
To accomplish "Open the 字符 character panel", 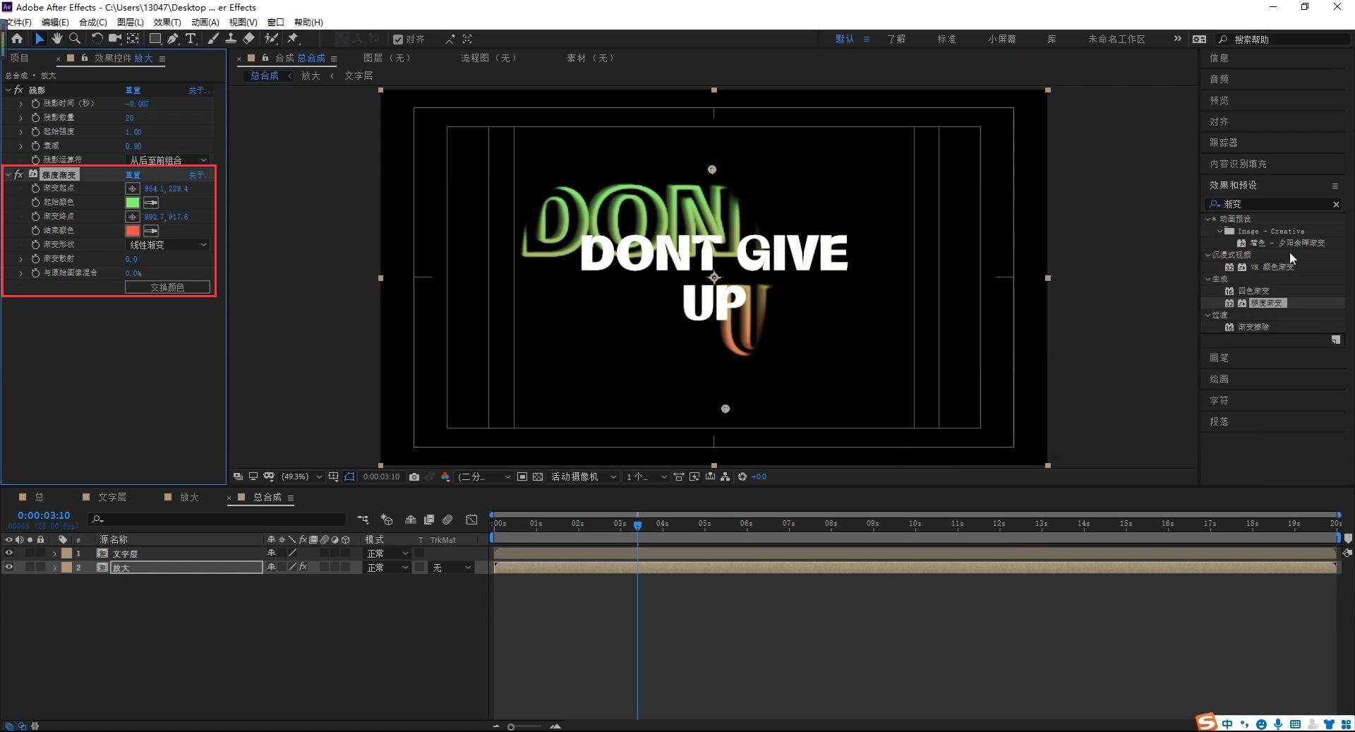I will tap(1219, 400).
